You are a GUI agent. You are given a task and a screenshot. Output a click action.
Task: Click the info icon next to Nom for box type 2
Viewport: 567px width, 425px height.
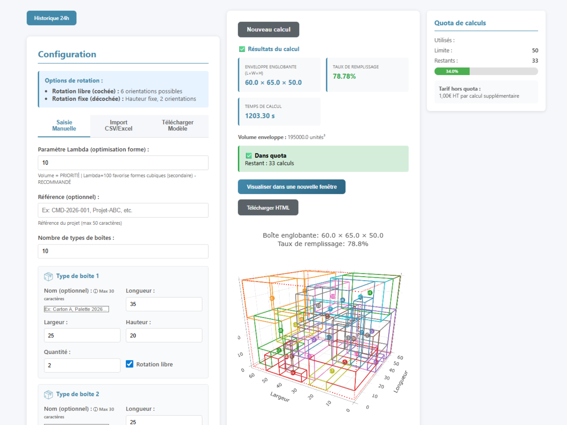pyautogui.click(x=95, y=409)
